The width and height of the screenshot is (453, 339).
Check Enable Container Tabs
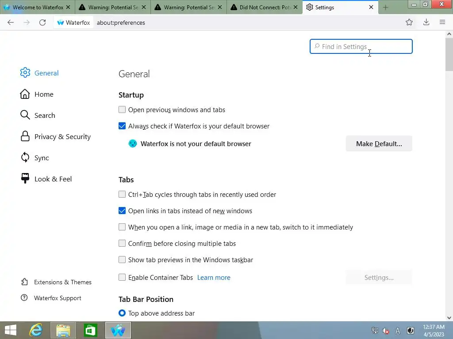pyautogui.click(x=122, y=277)
